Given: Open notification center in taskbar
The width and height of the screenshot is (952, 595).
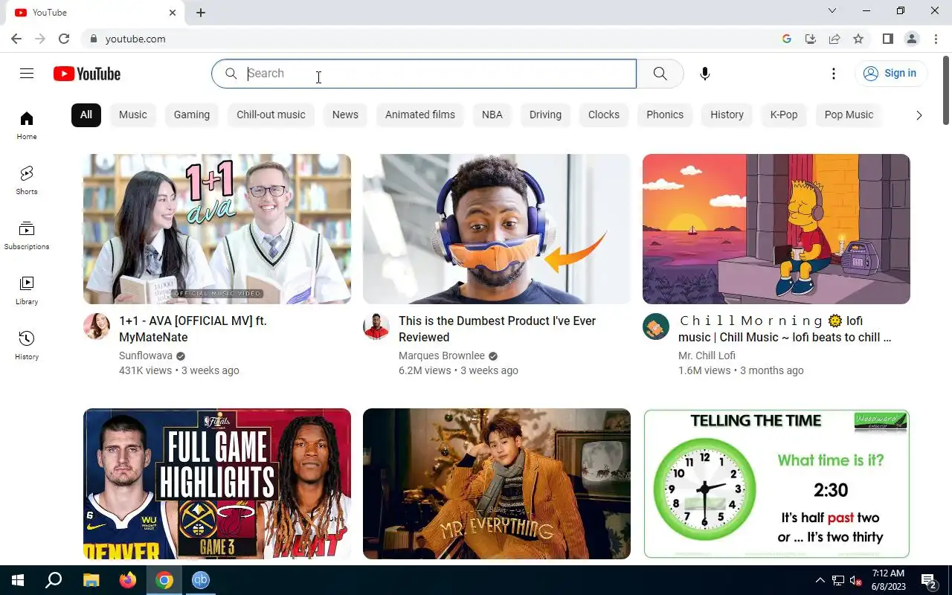Looking at the screenshot, I should pos(928,580).
